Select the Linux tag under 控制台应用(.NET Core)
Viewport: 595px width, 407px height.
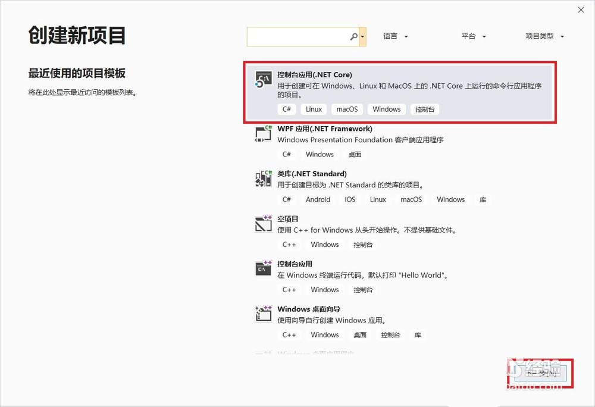pos(314,109)
